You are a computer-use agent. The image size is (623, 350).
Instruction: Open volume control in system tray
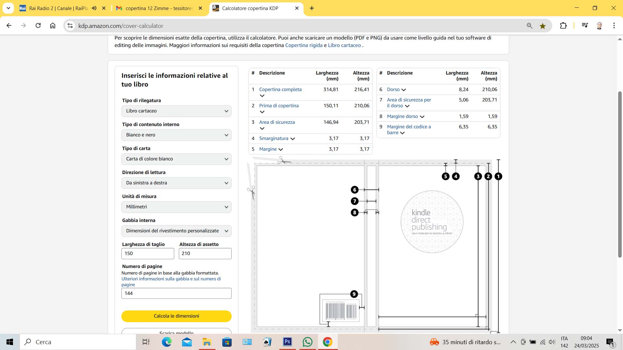[x=552, y=342]
